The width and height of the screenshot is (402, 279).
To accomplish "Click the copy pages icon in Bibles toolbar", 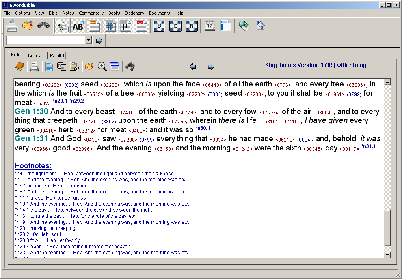I will click(62, 67).
